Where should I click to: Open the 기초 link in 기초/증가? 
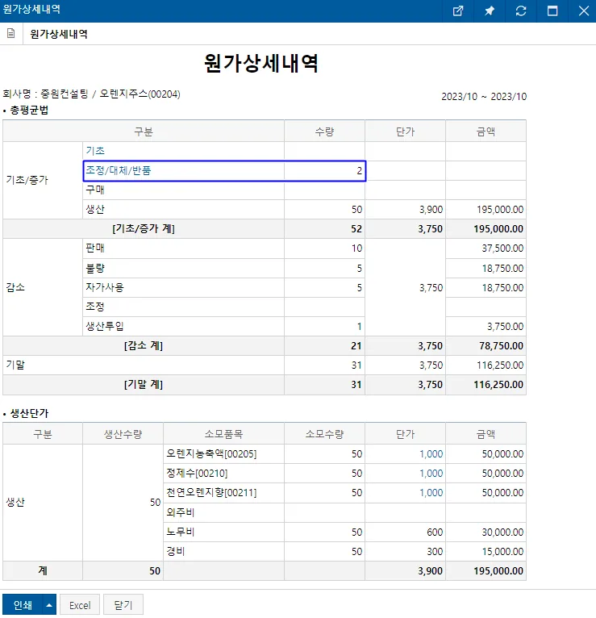click(95, 151)
